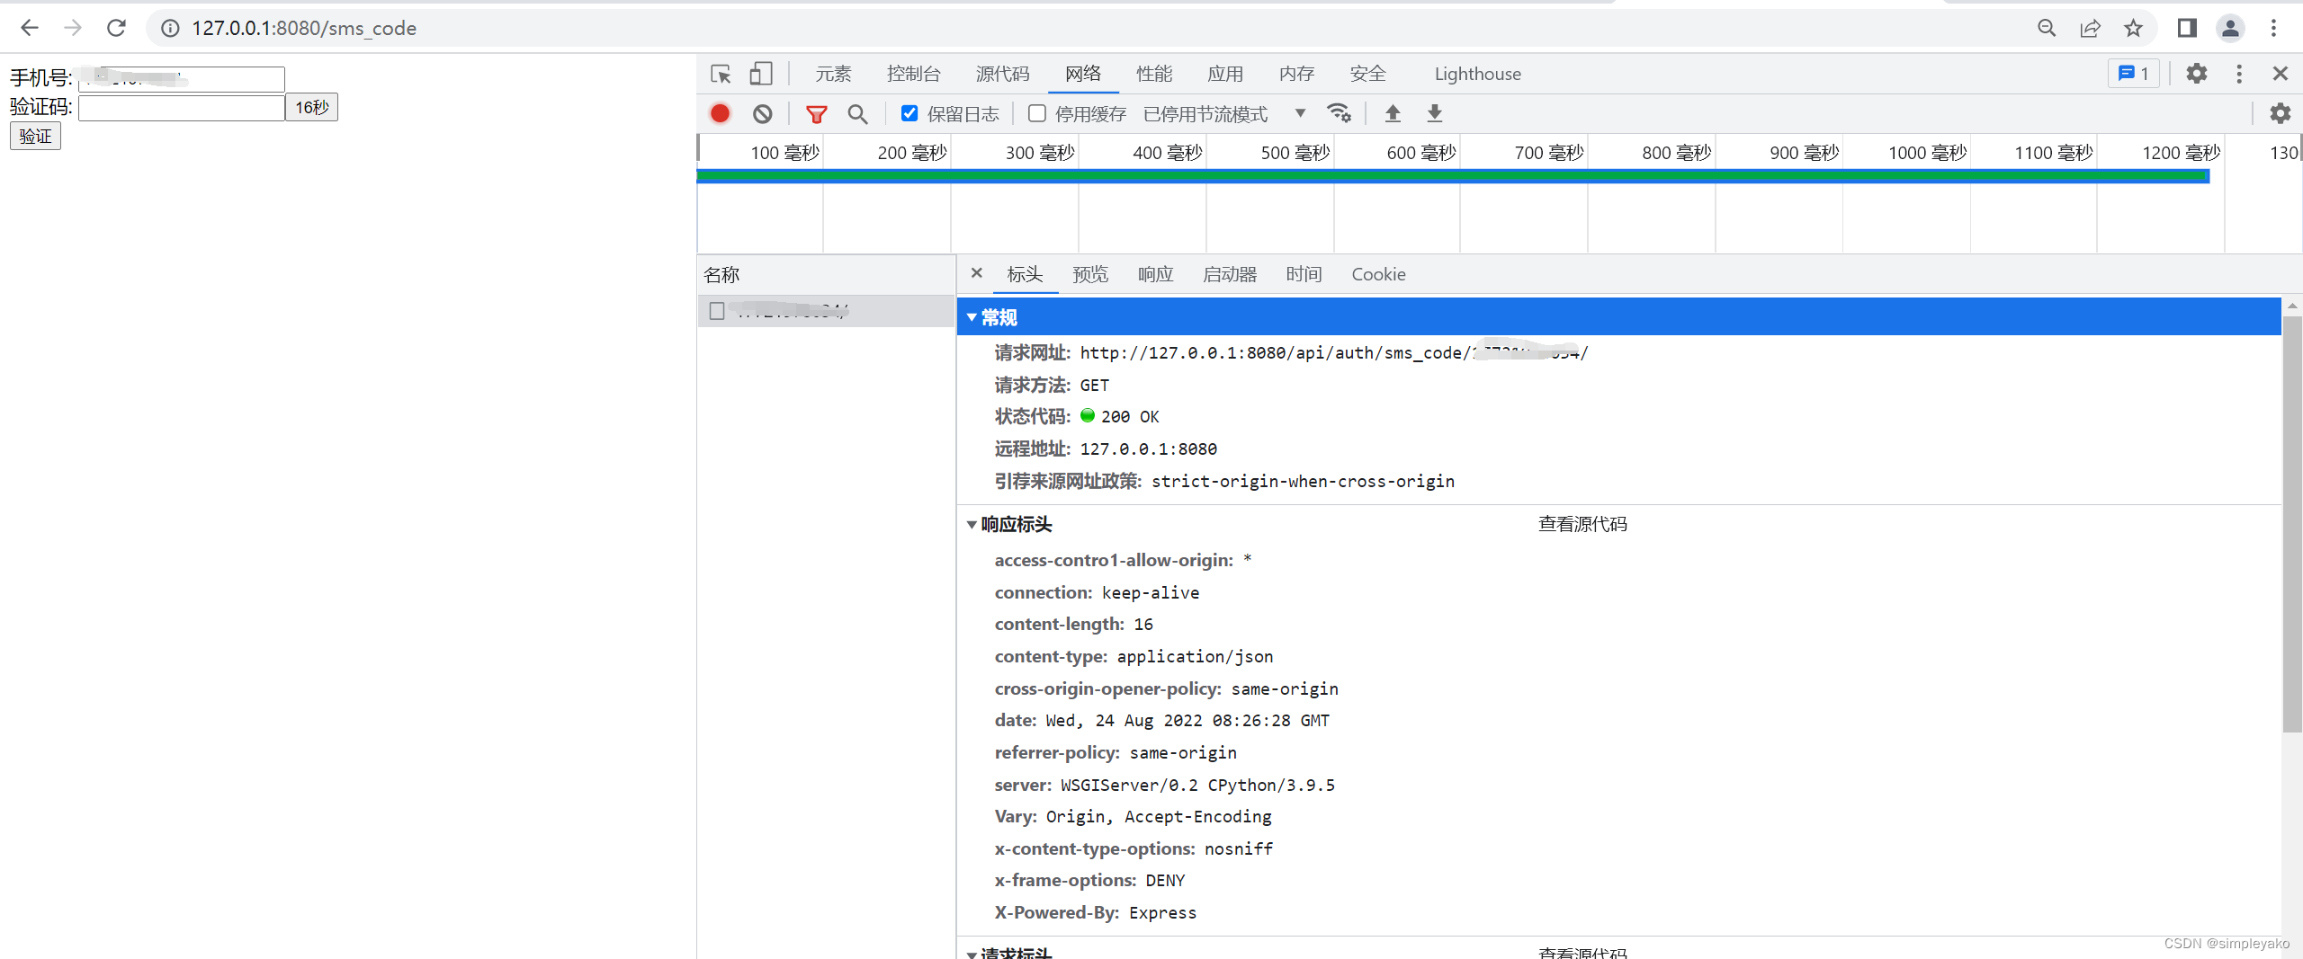Select the 标头 details tab
Screen dimensions: 2303x959
click(1025, 274)
